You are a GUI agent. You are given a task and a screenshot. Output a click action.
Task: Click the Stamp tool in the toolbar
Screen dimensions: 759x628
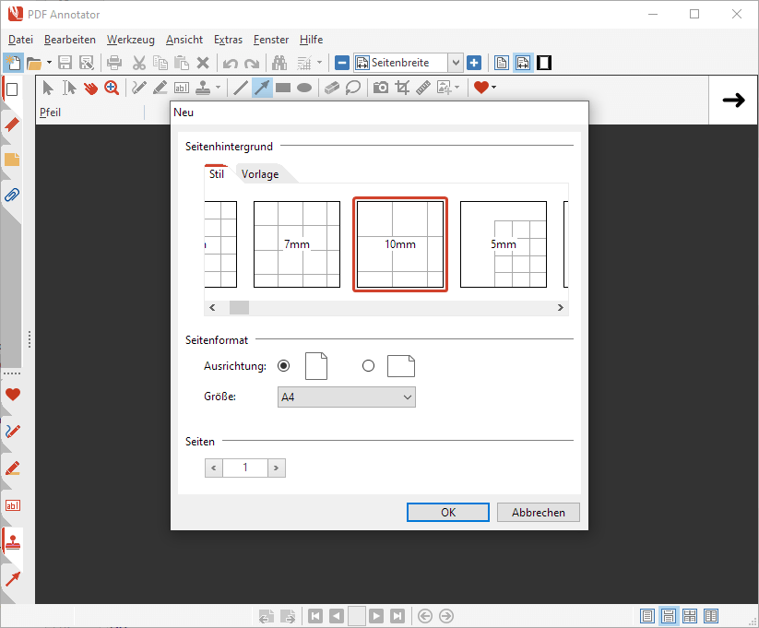[201, 88]
